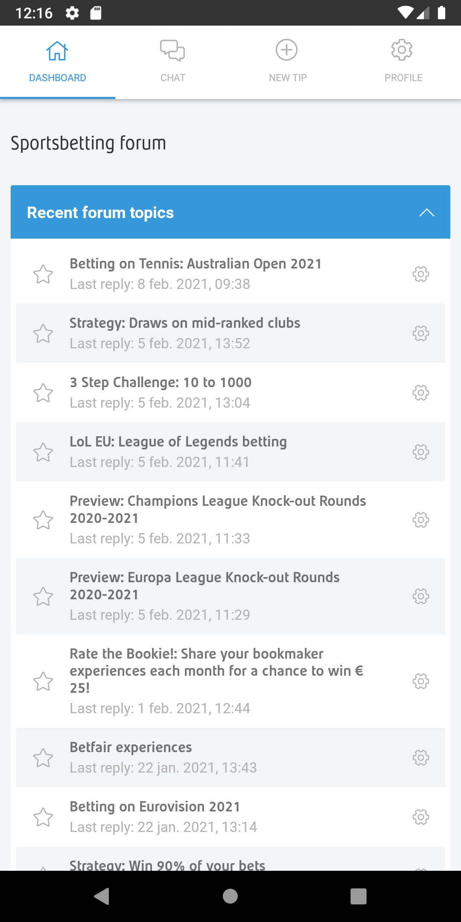Open the 3 Step Challenge: 10 to 1000 topic
461x922 pixels.
160,382
